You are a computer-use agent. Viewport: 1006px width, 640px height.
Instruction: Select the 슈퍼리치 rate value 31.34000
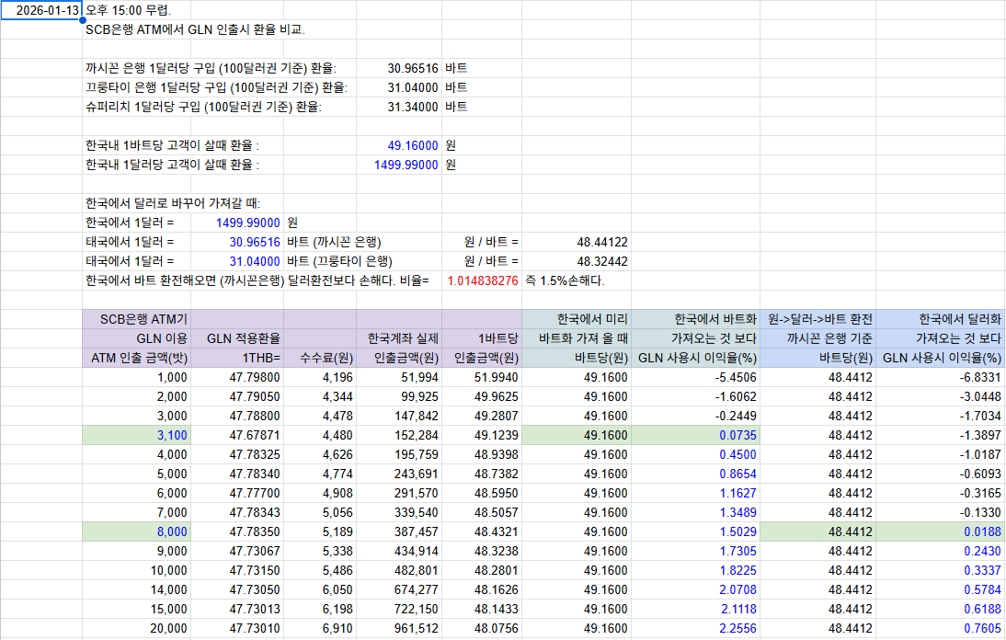point(413,107)
